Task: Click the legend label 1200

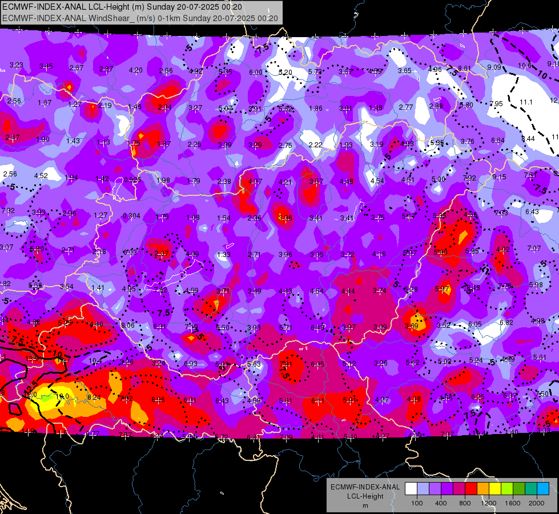Action: point(489,503)
